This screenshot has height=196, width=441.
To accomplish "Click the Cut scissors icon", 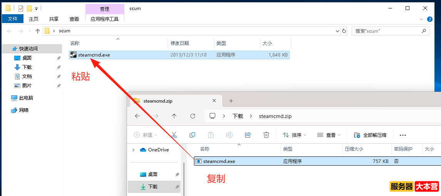I will tap(174, 135).
